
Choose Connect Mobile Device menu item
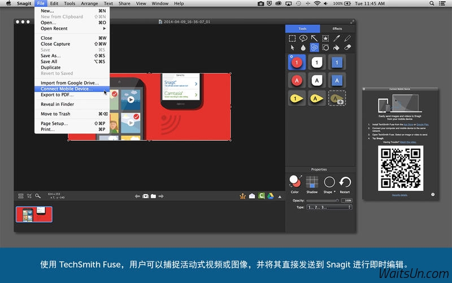point(72,89)
